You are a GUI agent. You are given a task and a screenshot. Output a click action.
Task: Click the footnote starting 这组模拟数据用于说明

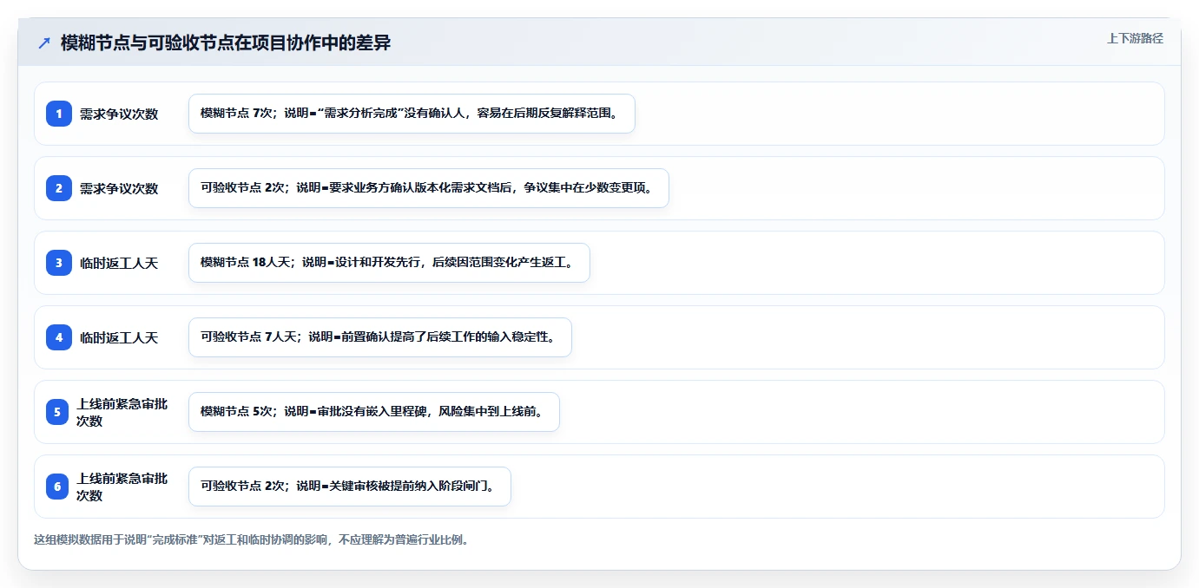point(252,539)
